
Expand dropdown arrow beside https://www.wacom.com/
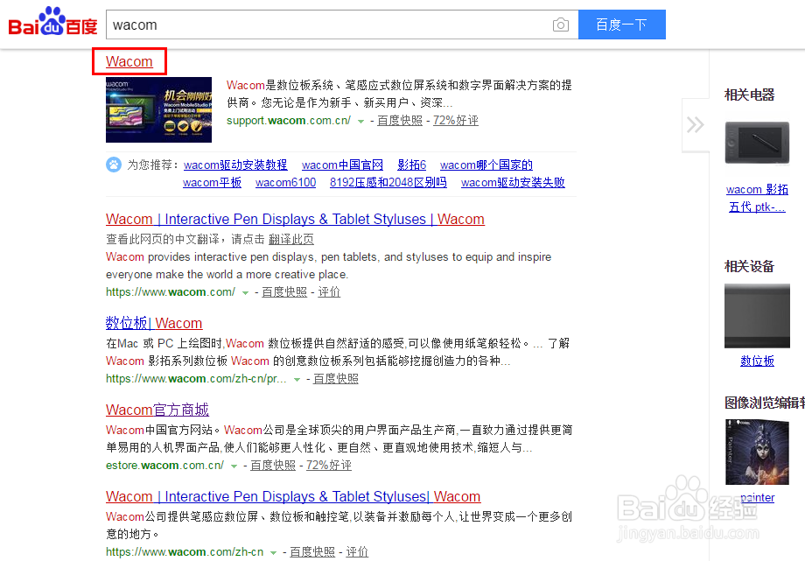[245, 293]
